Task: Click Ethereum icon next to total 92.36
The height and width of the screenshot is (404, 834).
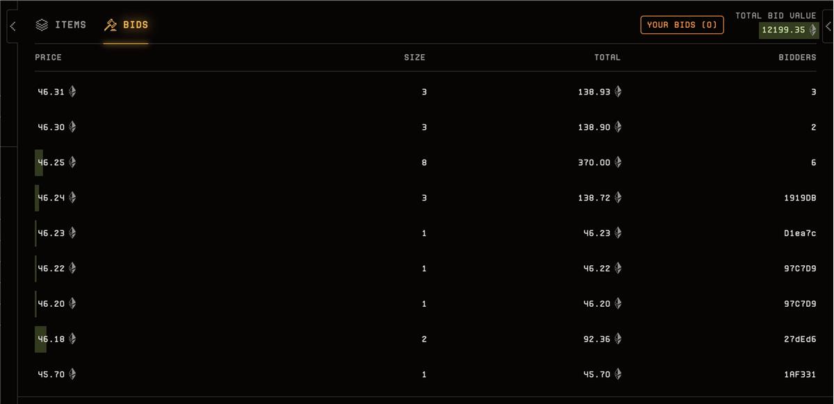Action: [x=618, y=339]
